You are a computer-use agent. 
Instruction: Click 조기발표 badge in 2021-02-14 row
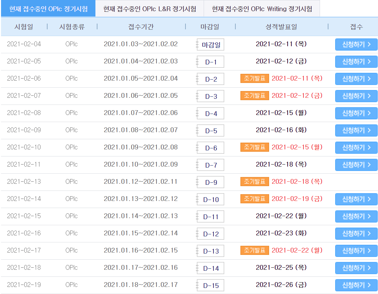[255, 199]
